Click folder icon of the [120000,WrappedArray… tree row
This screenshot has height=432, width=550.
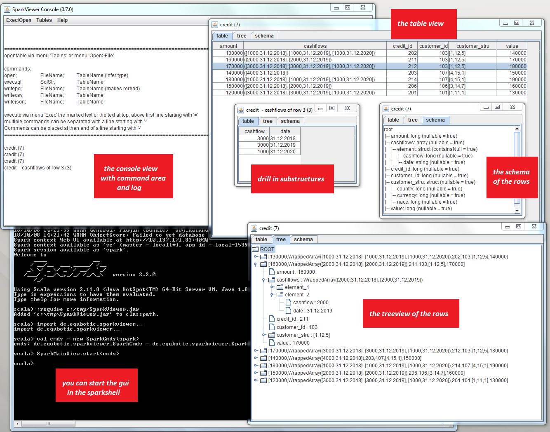(x=263, y=380)
